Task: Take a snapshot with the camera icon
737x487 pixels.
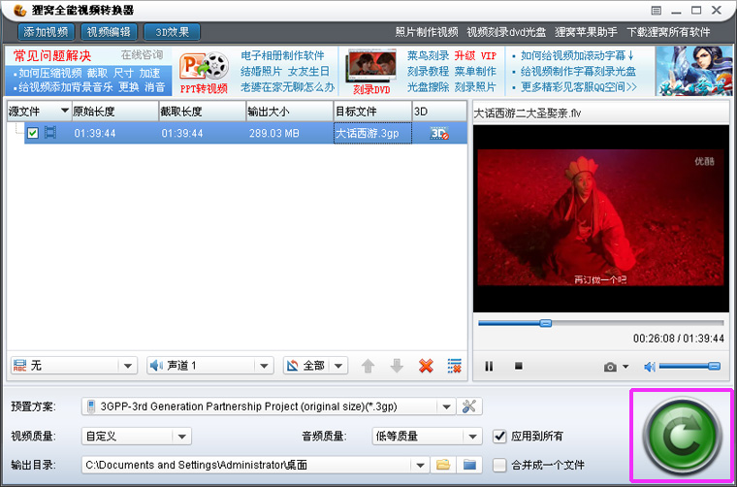Action: click(x=610, y=367)
